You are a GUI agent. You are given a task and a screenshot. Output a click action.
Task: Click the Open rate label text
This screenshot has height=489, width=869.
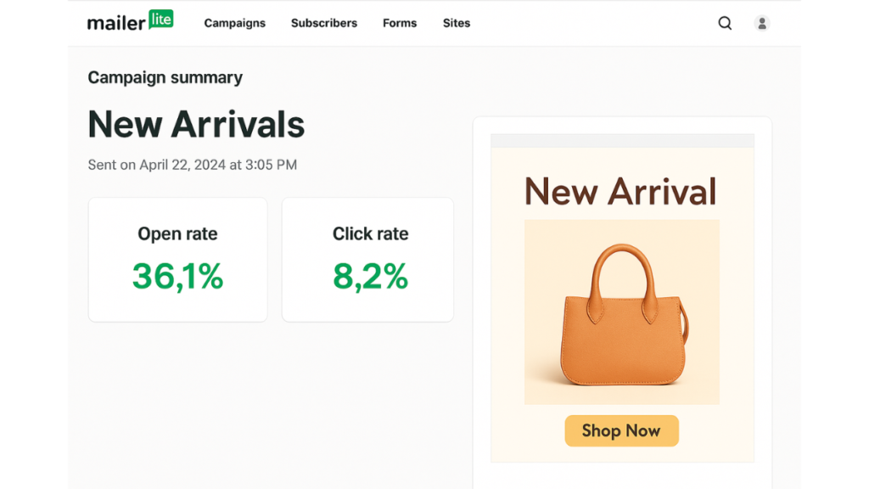(x=177, y=234)
